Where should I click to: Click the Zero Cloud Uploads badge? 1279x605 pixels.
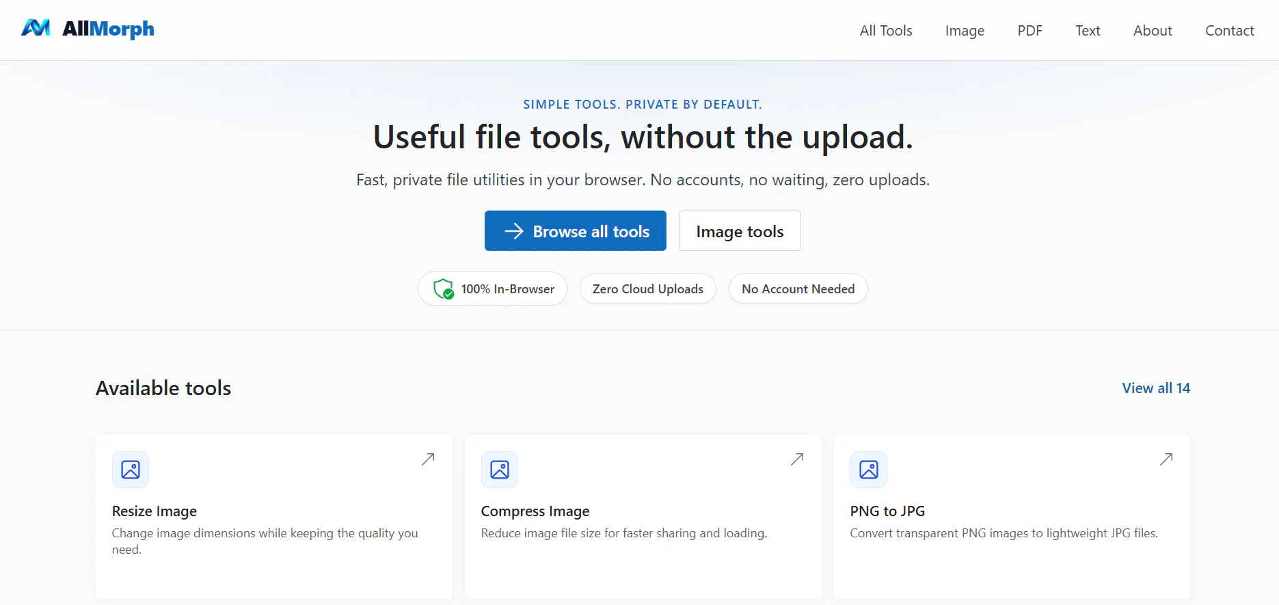pos(648,289)
